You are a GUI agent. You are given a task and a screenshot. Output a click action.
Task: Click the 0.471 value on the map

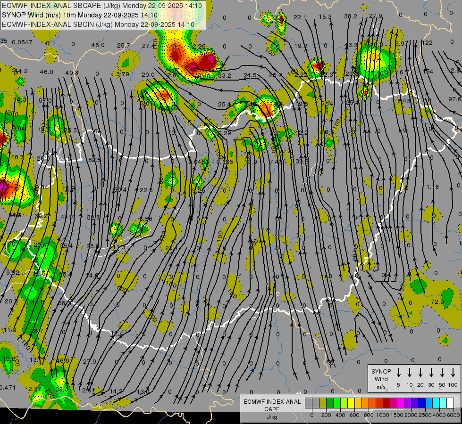click(8, 388)
